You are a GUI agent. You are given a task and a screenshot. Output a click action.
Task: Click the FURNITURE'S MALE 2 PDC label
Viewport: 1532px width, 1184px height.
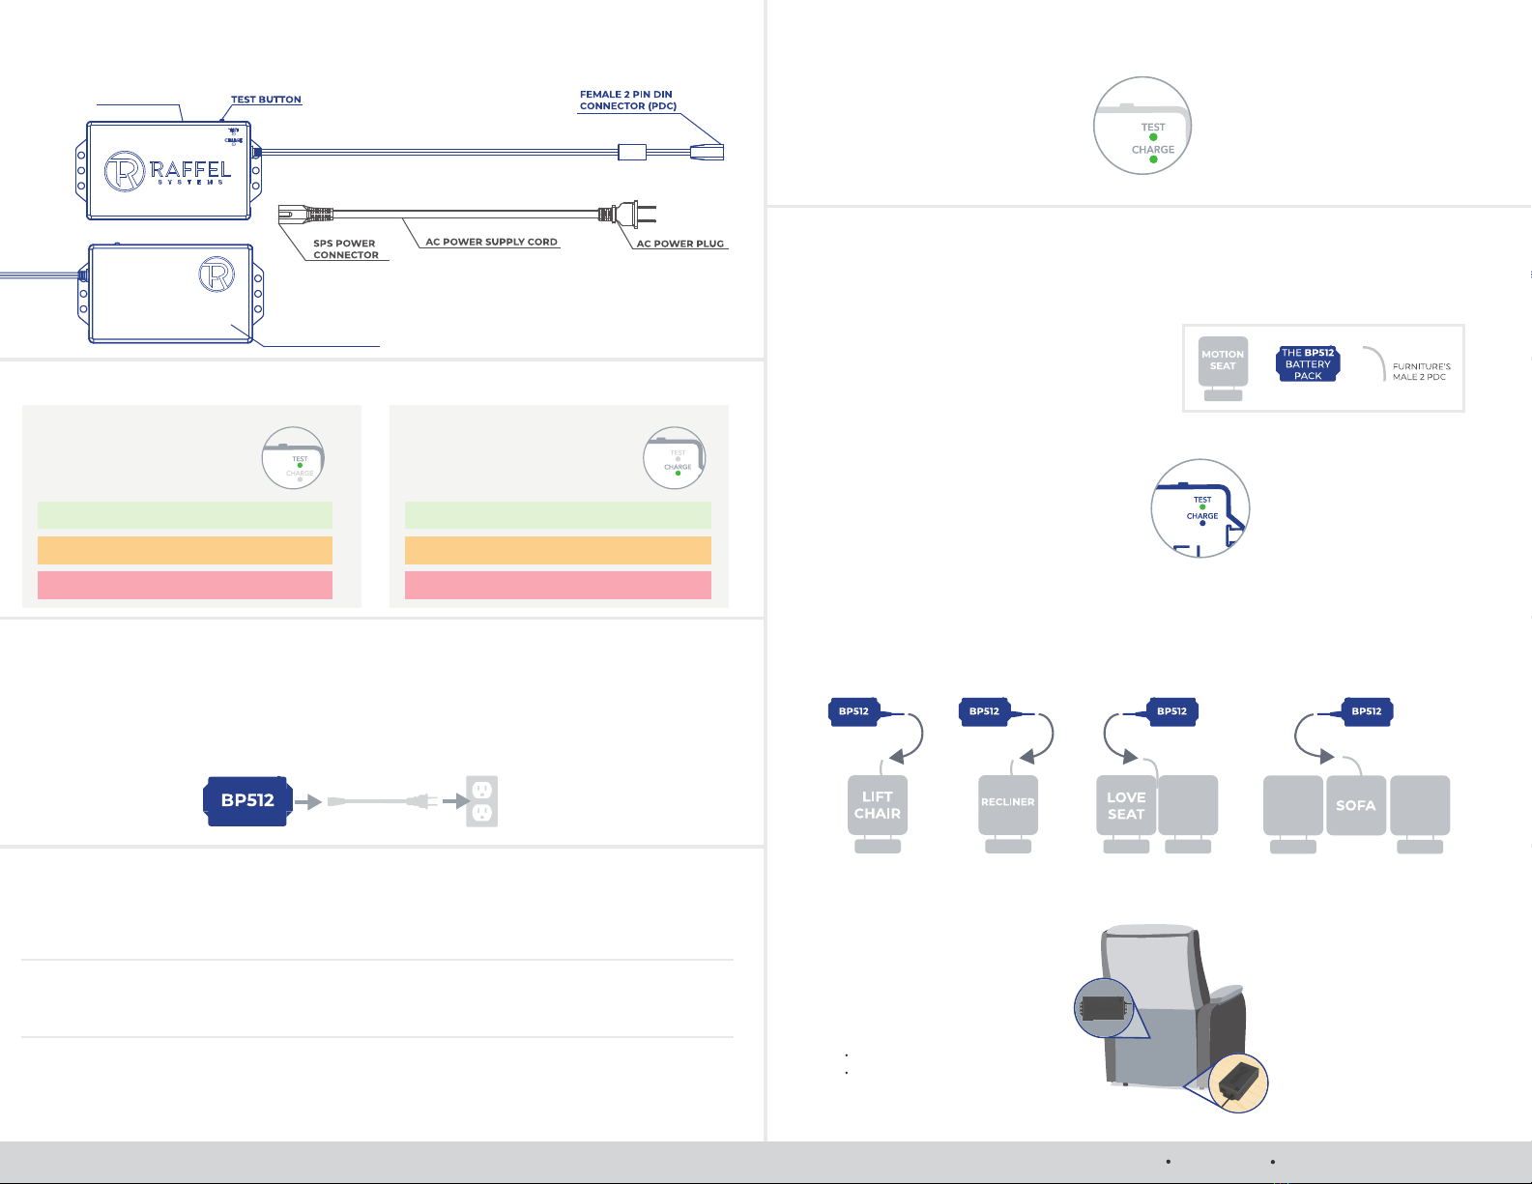[x=1421, y=371]
